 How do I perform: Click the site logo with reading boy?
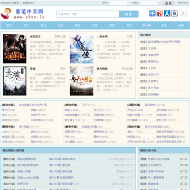[x=23, y=14]
